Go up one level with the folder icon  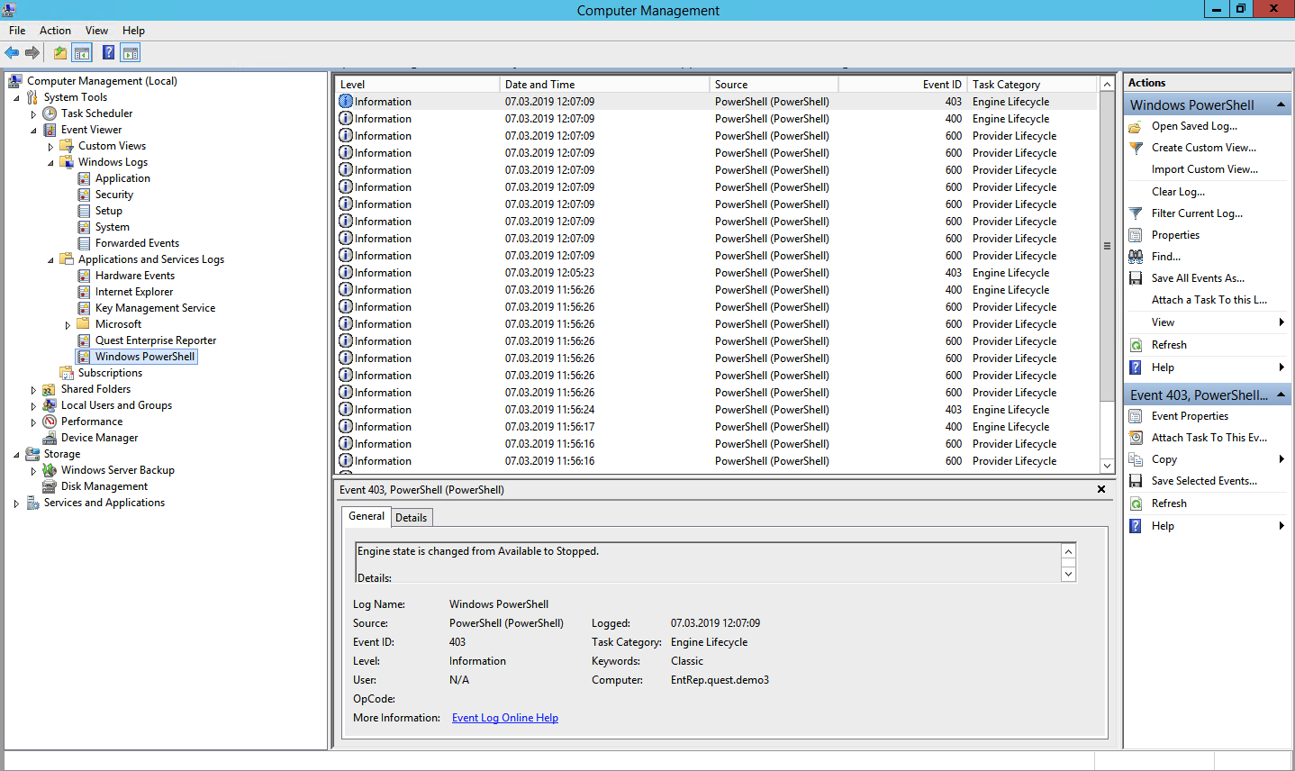click(60, 53)
